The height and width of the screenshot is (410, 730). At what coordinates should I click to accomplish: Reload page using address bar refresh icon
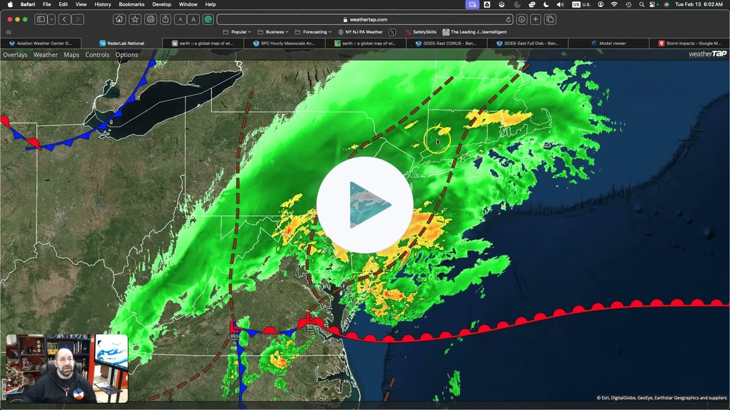(x=508, y=19)
